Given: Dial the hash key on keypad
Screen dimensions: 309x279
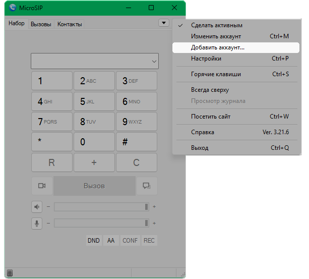Looking at the screenshot, I should [137, 142].
